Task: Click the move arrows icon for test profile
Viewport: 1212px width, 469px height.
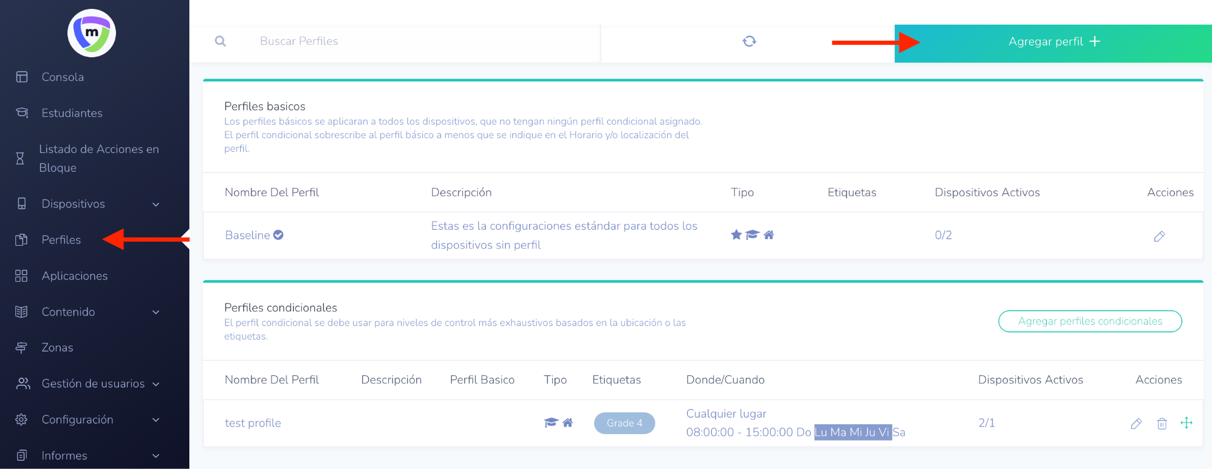Action: (x=1187, y=423)
